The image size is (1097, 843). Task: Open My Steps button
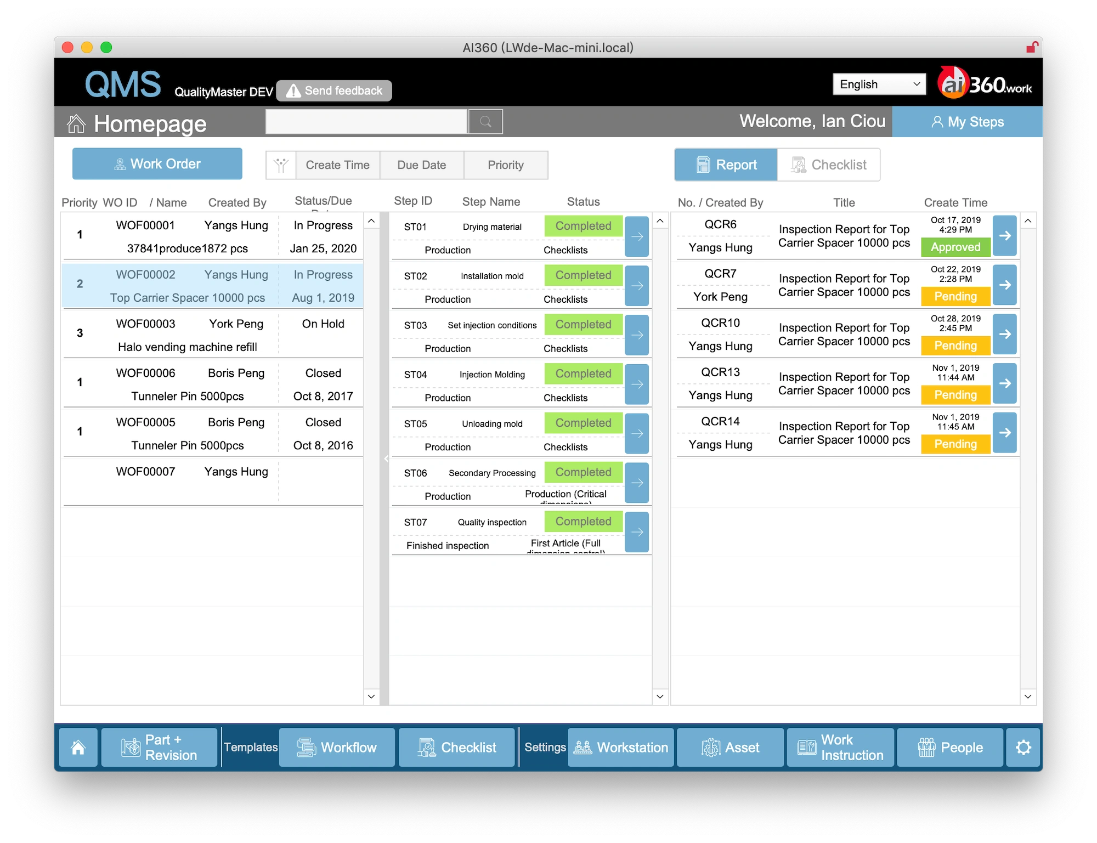point(967,122)
